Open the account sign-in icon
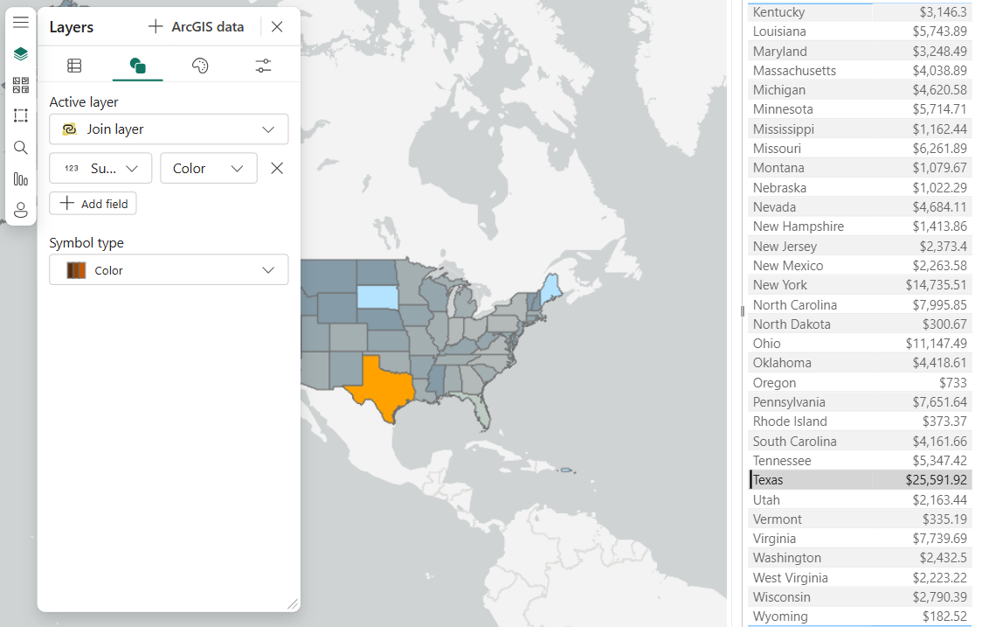Image resolution: width=989 pixels, height=627 pixels. pos(21,210)
